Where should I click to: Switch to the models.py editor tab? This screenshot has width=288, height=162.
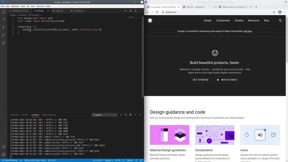click(78, 11)
